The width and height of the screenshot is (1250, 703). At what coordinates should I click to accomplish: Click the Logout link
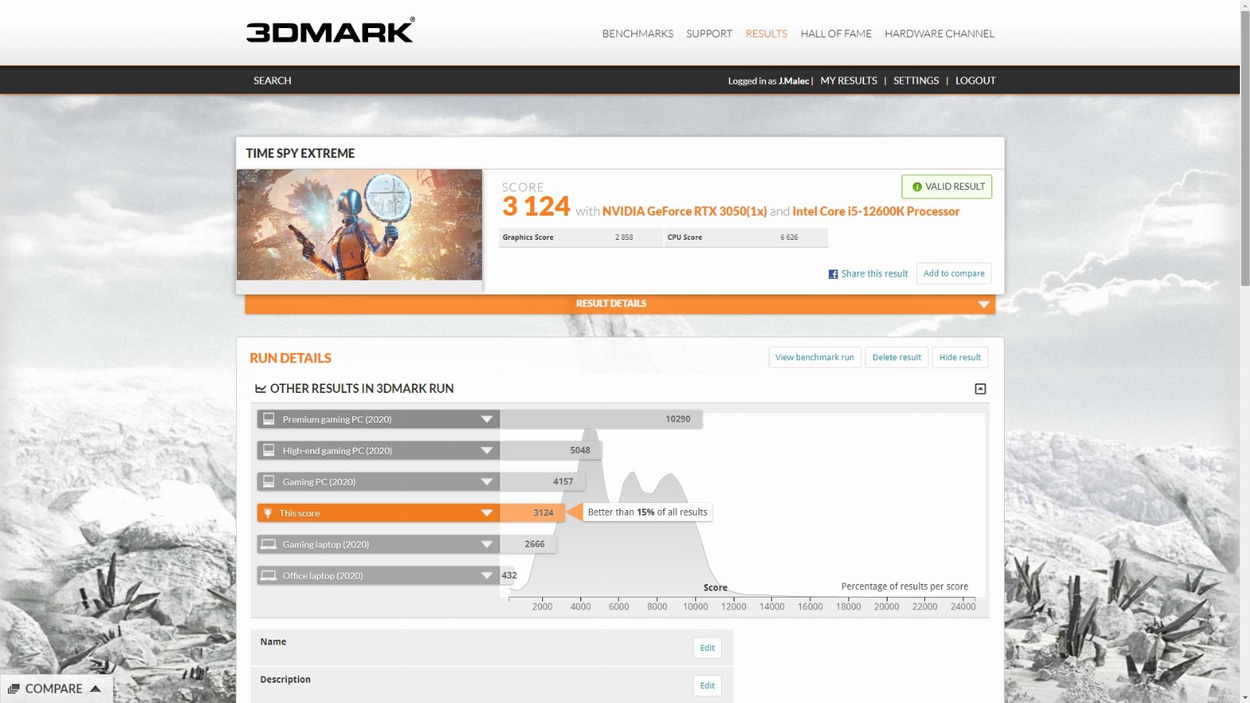(x=975, y=80)
